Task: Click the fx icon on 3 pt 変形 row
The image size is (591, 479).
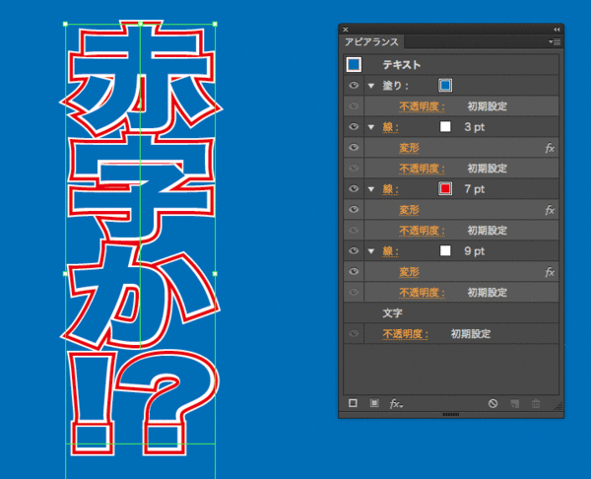Action: click(x=550, y=148)
